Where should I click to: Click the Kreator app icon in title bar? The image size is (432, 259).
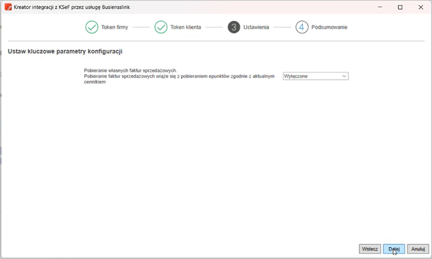[x=8, y=7]
